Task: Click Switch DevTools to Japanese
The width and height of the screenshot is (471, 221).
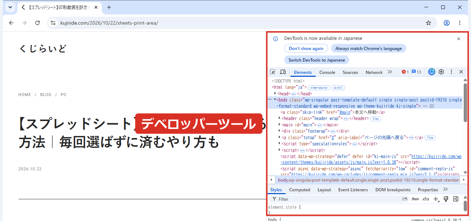Action: click(317, 60)
